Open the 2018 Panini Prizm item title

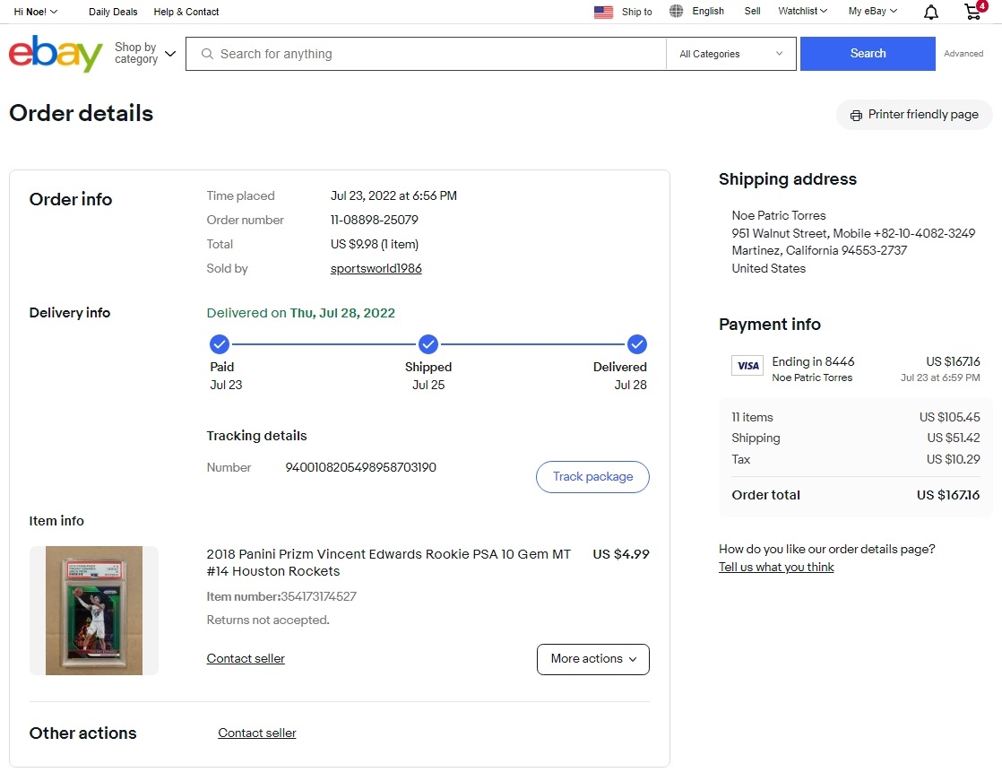pos(389,562)
